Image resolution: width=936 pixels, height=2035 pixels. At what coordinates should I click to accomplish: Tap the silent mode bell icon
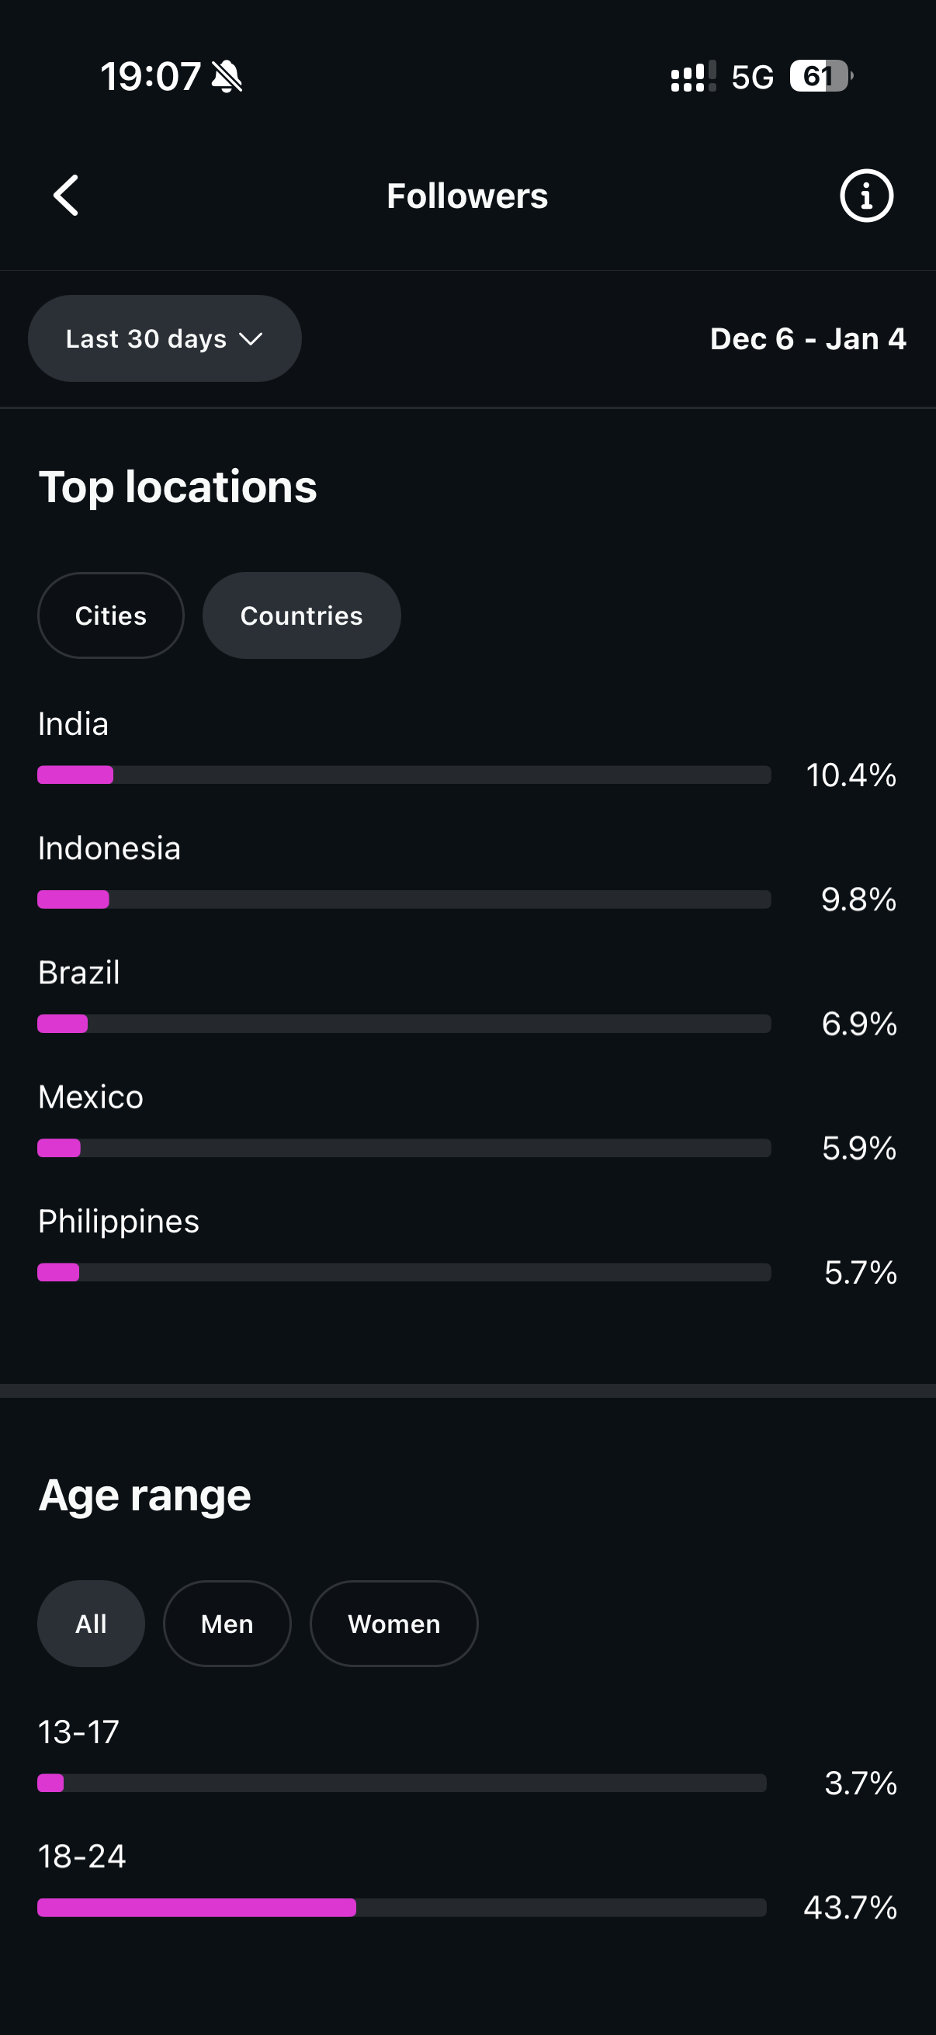[x=227, y=77]
